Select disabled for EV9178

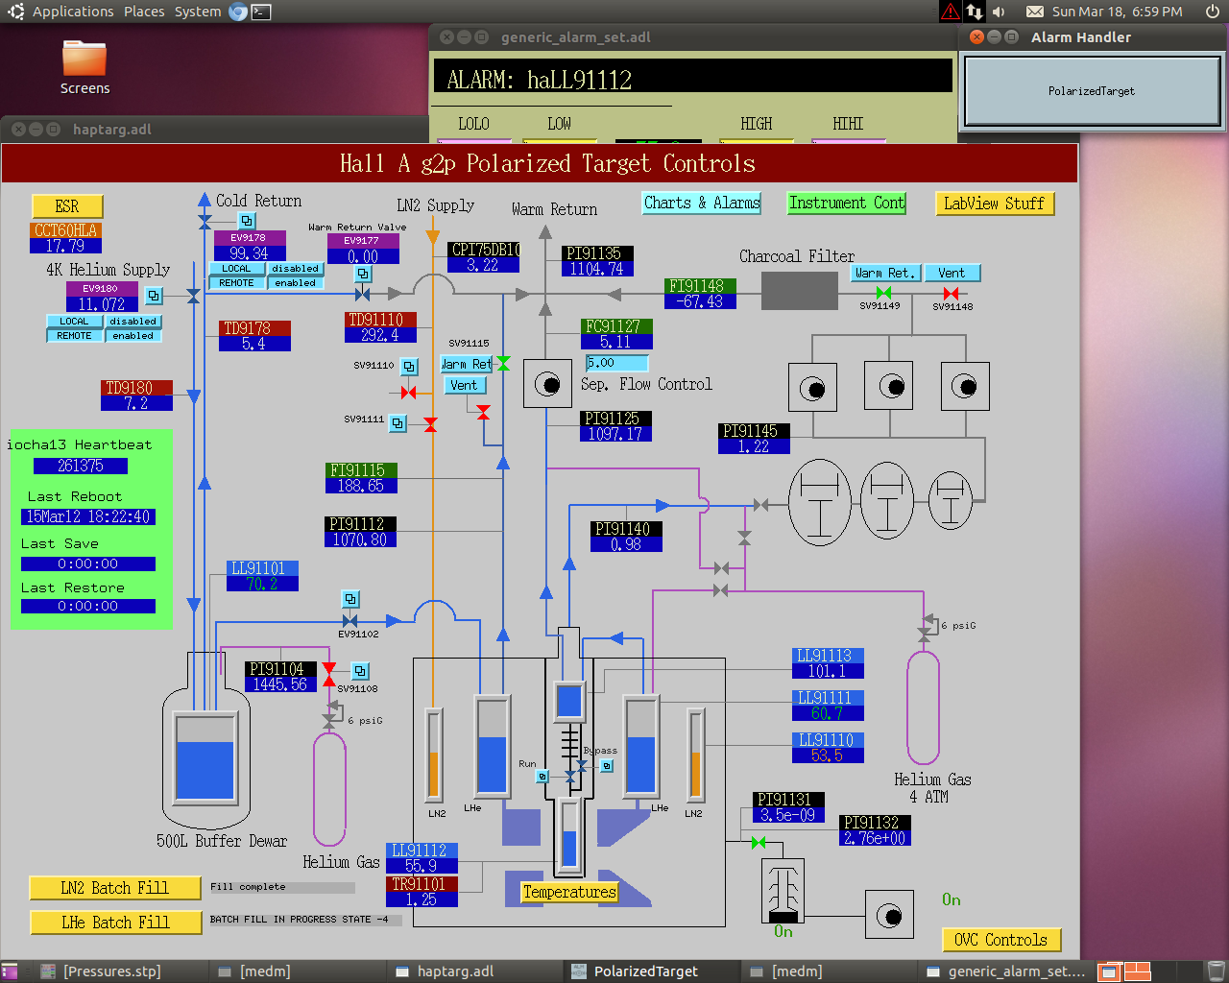pos(295,269)
